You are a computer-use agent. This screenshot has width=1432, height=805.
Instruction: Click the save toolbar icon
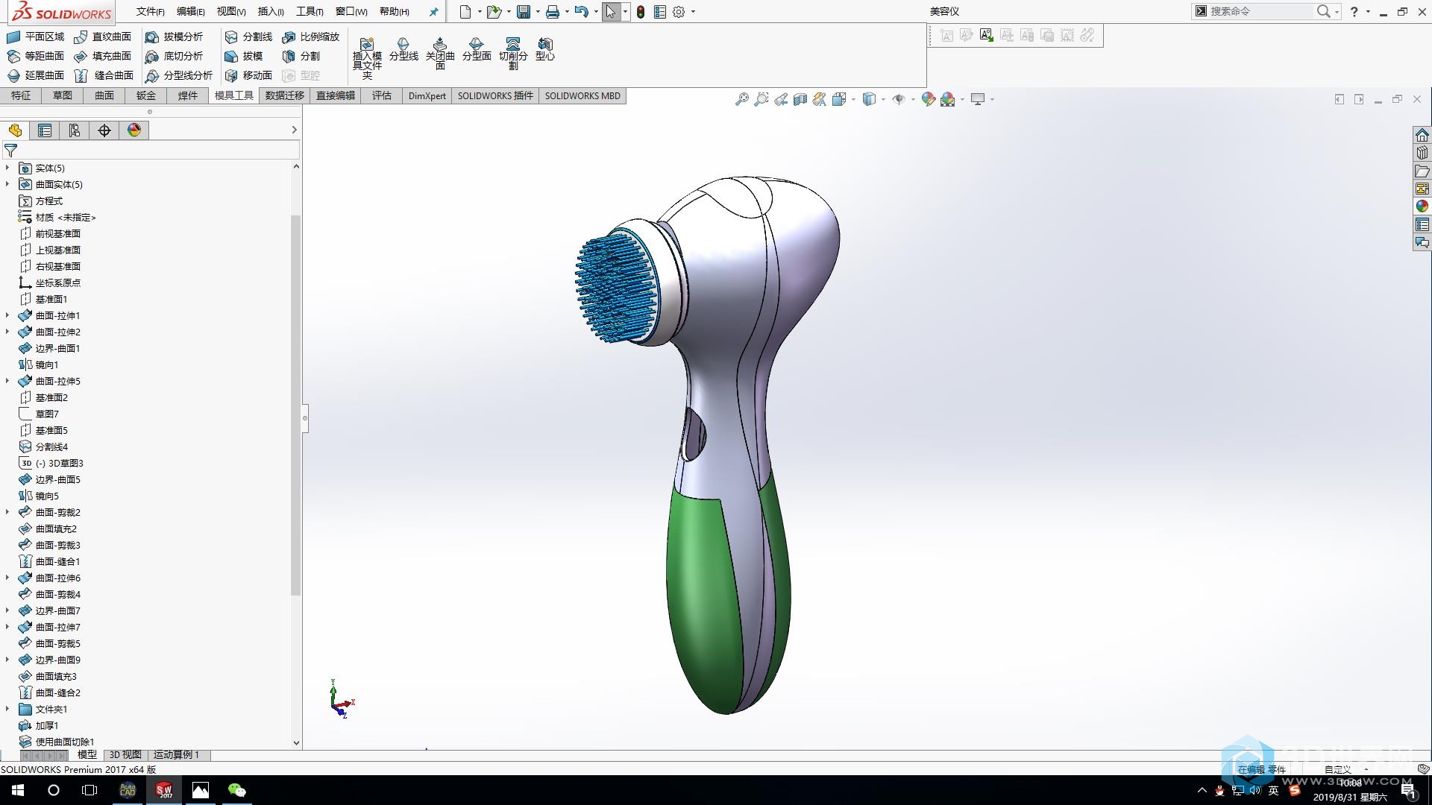[x=524, y=11]
